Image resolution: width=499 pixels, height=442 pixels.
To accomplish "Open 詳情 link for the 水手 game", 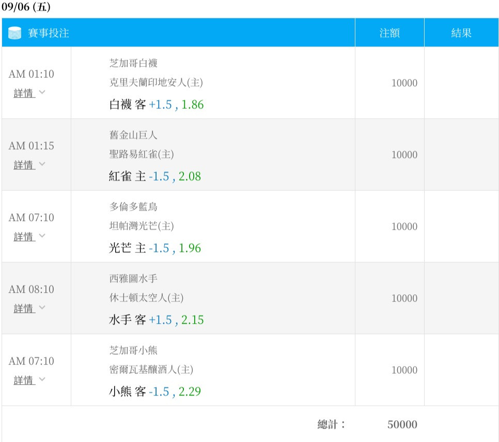I will coord(24,309).
